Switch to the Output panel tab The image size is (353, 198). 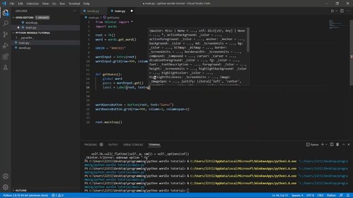(x=113, y=145)
